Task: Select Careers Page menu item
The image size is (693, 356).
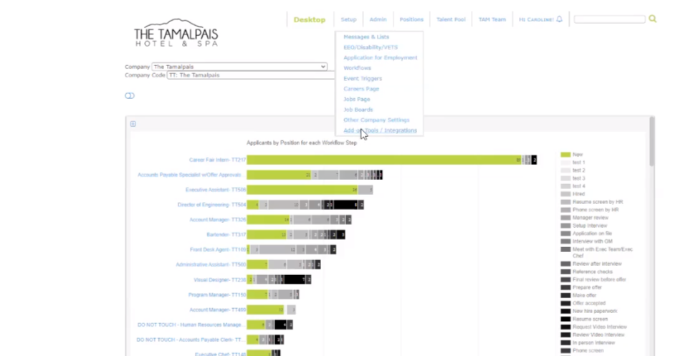Action: click(361, 89)
